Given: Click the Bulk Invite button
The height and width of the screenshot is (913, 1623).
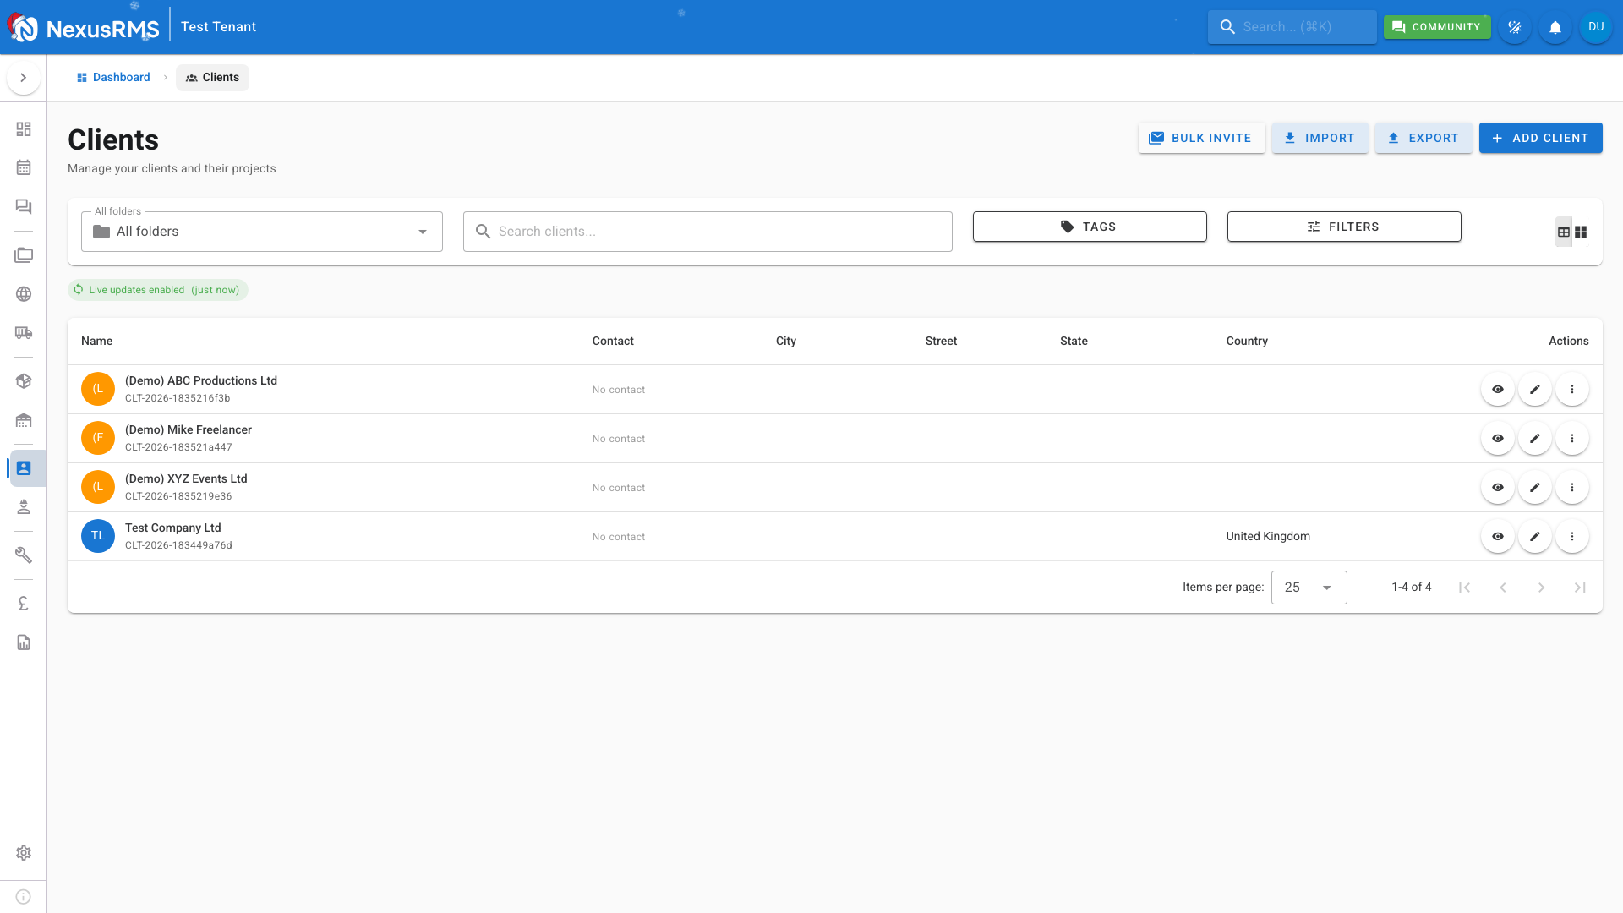Looking at the screenshot, I should 1201,138.
